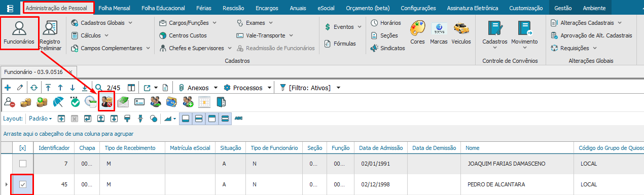Click the clock with calendar icon
This screenshot has width=644, height=195.
pyautogui.click(x=91, y=102)
